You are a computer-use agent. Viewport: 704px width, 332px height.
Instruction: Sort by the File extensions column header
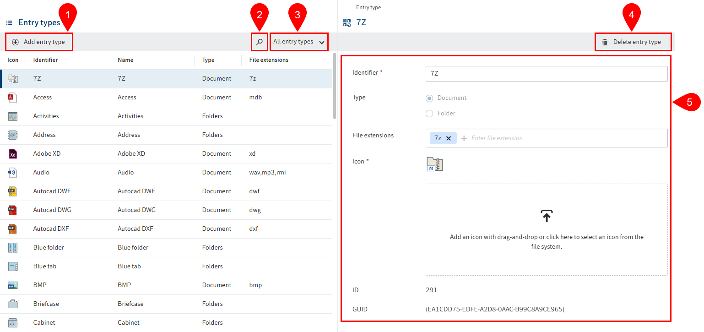click(269, 60)
